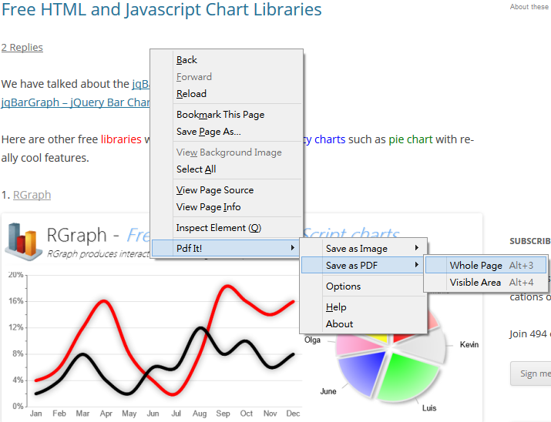Screen dimensions: 551x422
Task: Click the RGraph bar chart logo icon
Action: tap(25, 239)
